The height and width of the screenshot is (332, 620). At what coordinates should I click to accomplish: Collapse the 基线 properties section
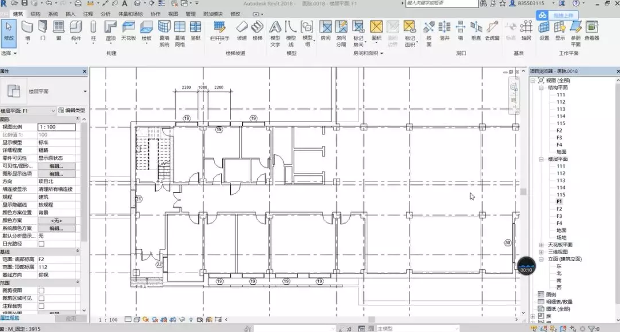(77, 251)
